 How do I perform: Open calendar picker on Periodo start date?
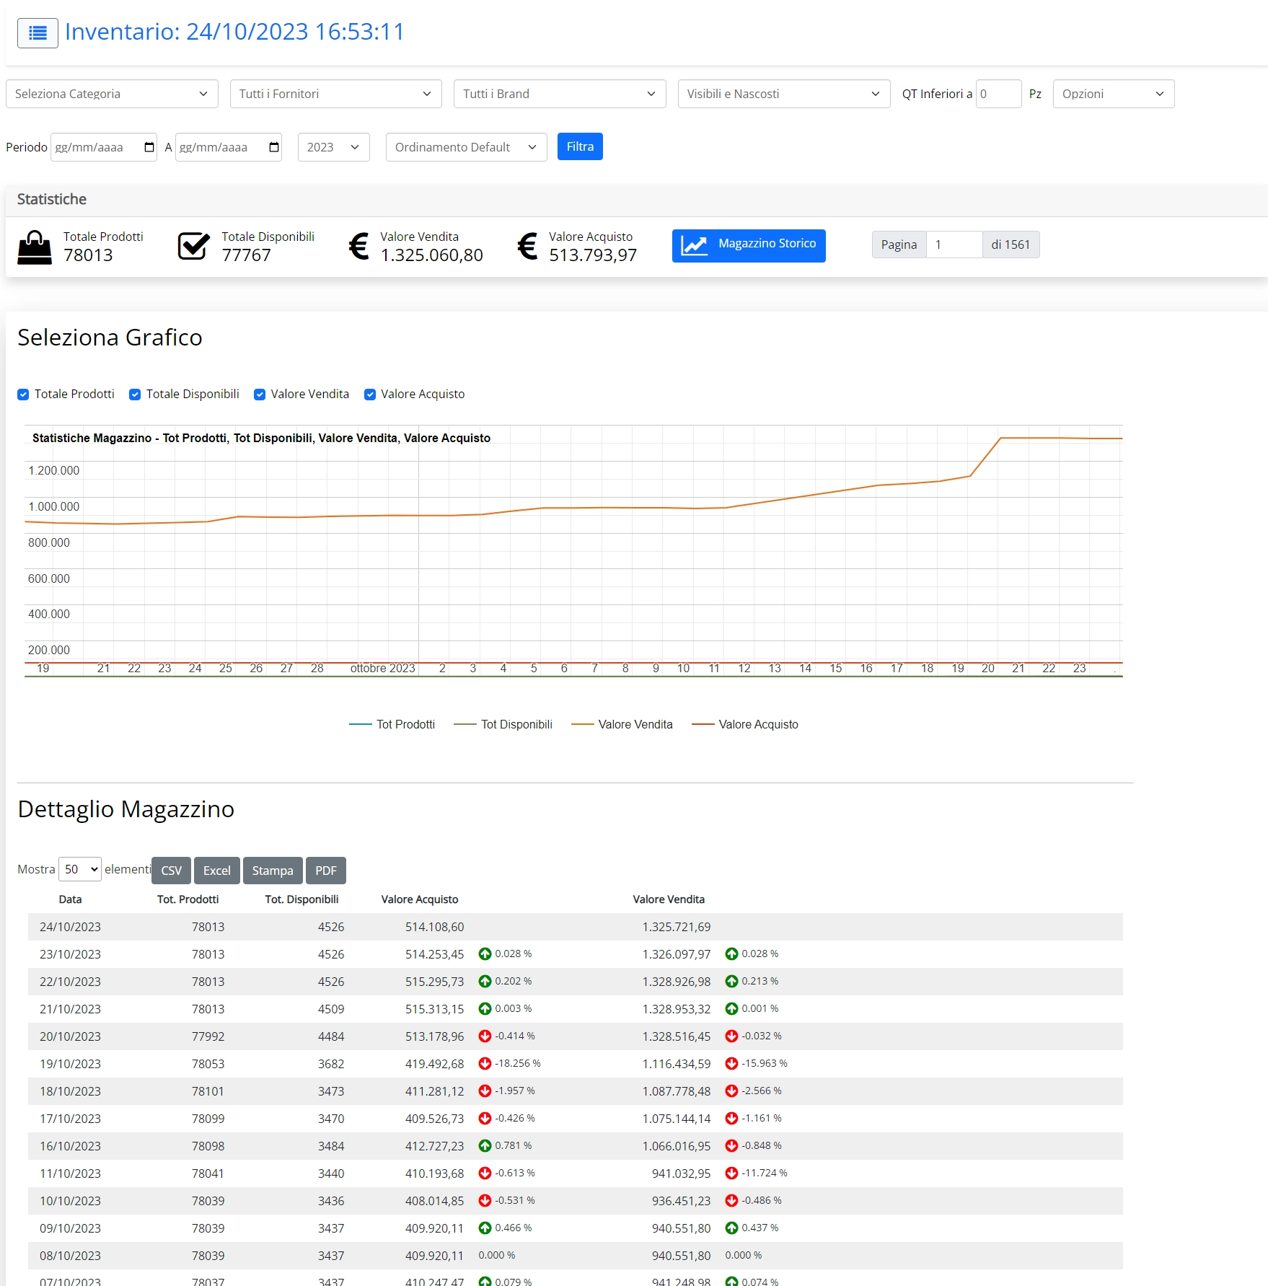(x=149, y=147)
